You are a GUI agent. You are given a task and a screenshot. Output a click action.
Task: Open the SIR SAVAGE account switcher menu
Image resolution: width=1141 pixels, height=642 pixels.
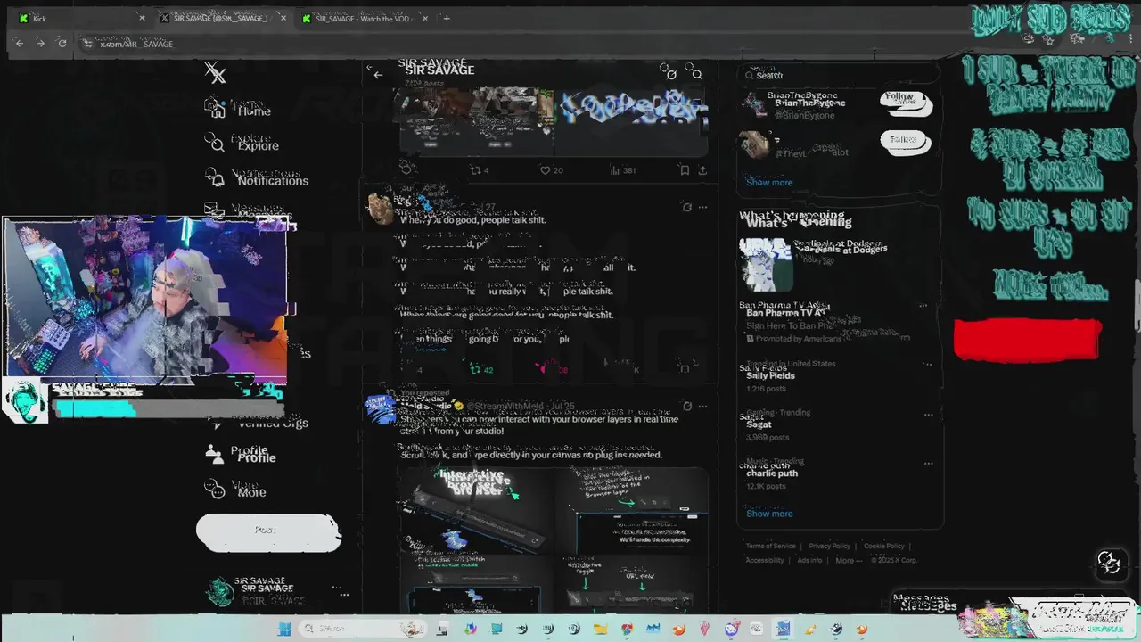pyautogui.click(x=277, y=592)
